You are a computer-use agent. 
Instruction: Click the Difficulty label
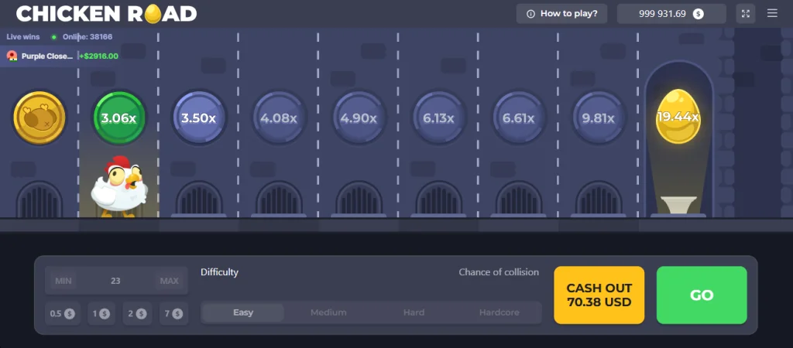tap(219, 272)
